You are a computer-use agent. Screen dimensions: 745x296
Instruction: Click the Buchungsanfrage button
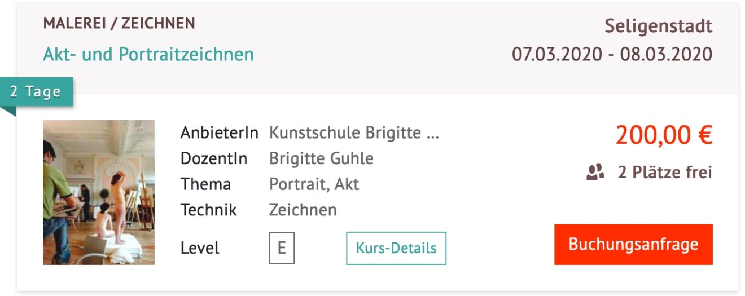click(x=633, y=245)
